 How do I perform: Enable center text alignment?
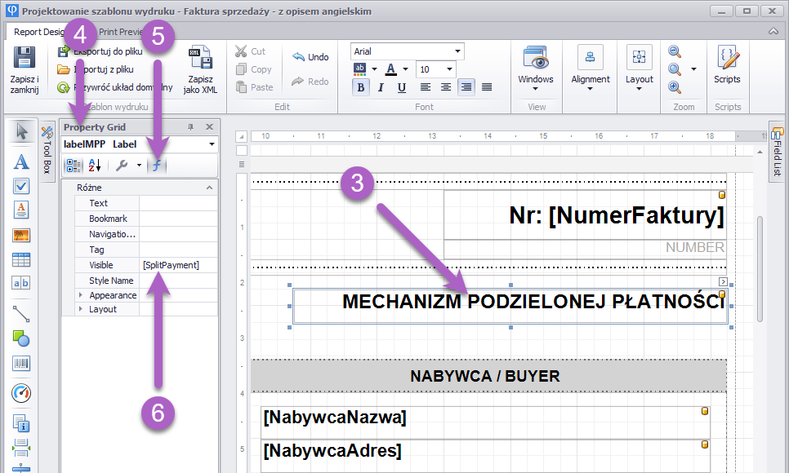[x=446, y=87]
